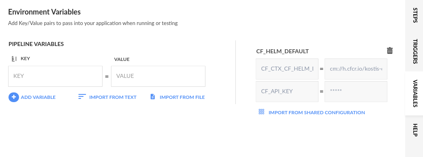This screenshot has width=423, height=157.
Task: Click the IMPORT FROM TEXT link
Action: click(x=113, y=97)
